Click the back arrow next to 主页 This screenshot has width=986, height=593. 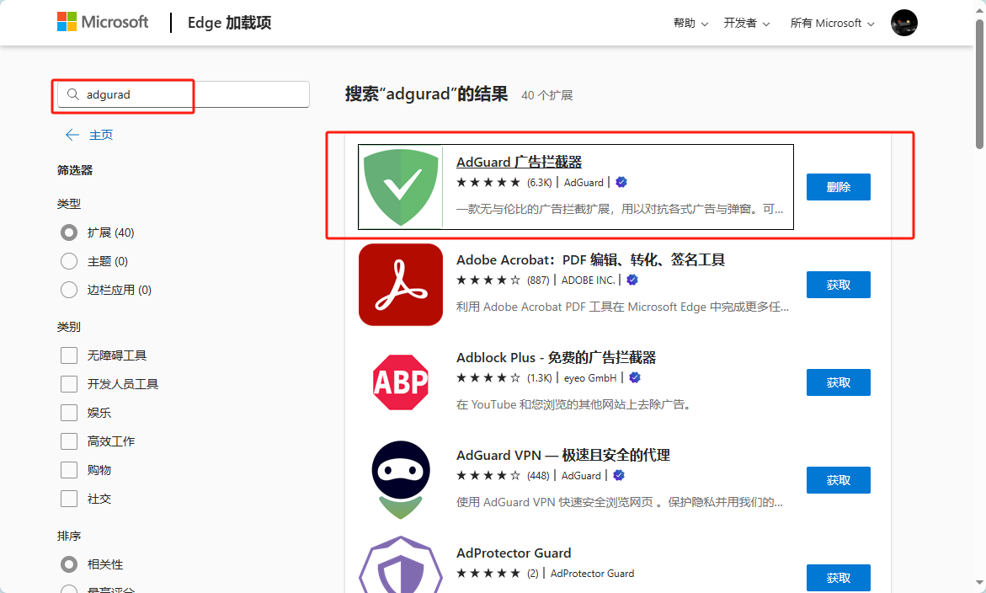[72, 135]
